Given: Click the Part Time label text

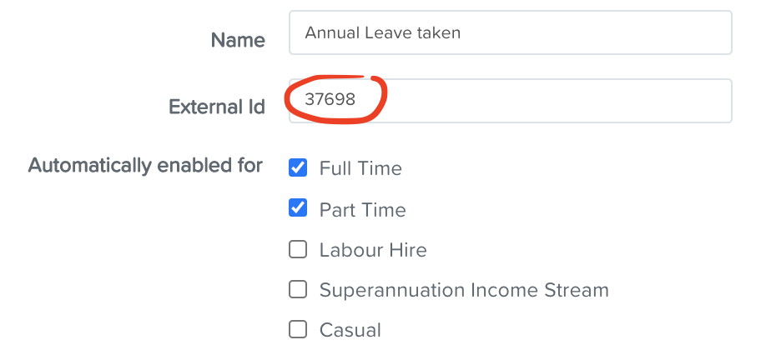Looking at the screenshot, I should pyautogui.click(x=362, y=210).
